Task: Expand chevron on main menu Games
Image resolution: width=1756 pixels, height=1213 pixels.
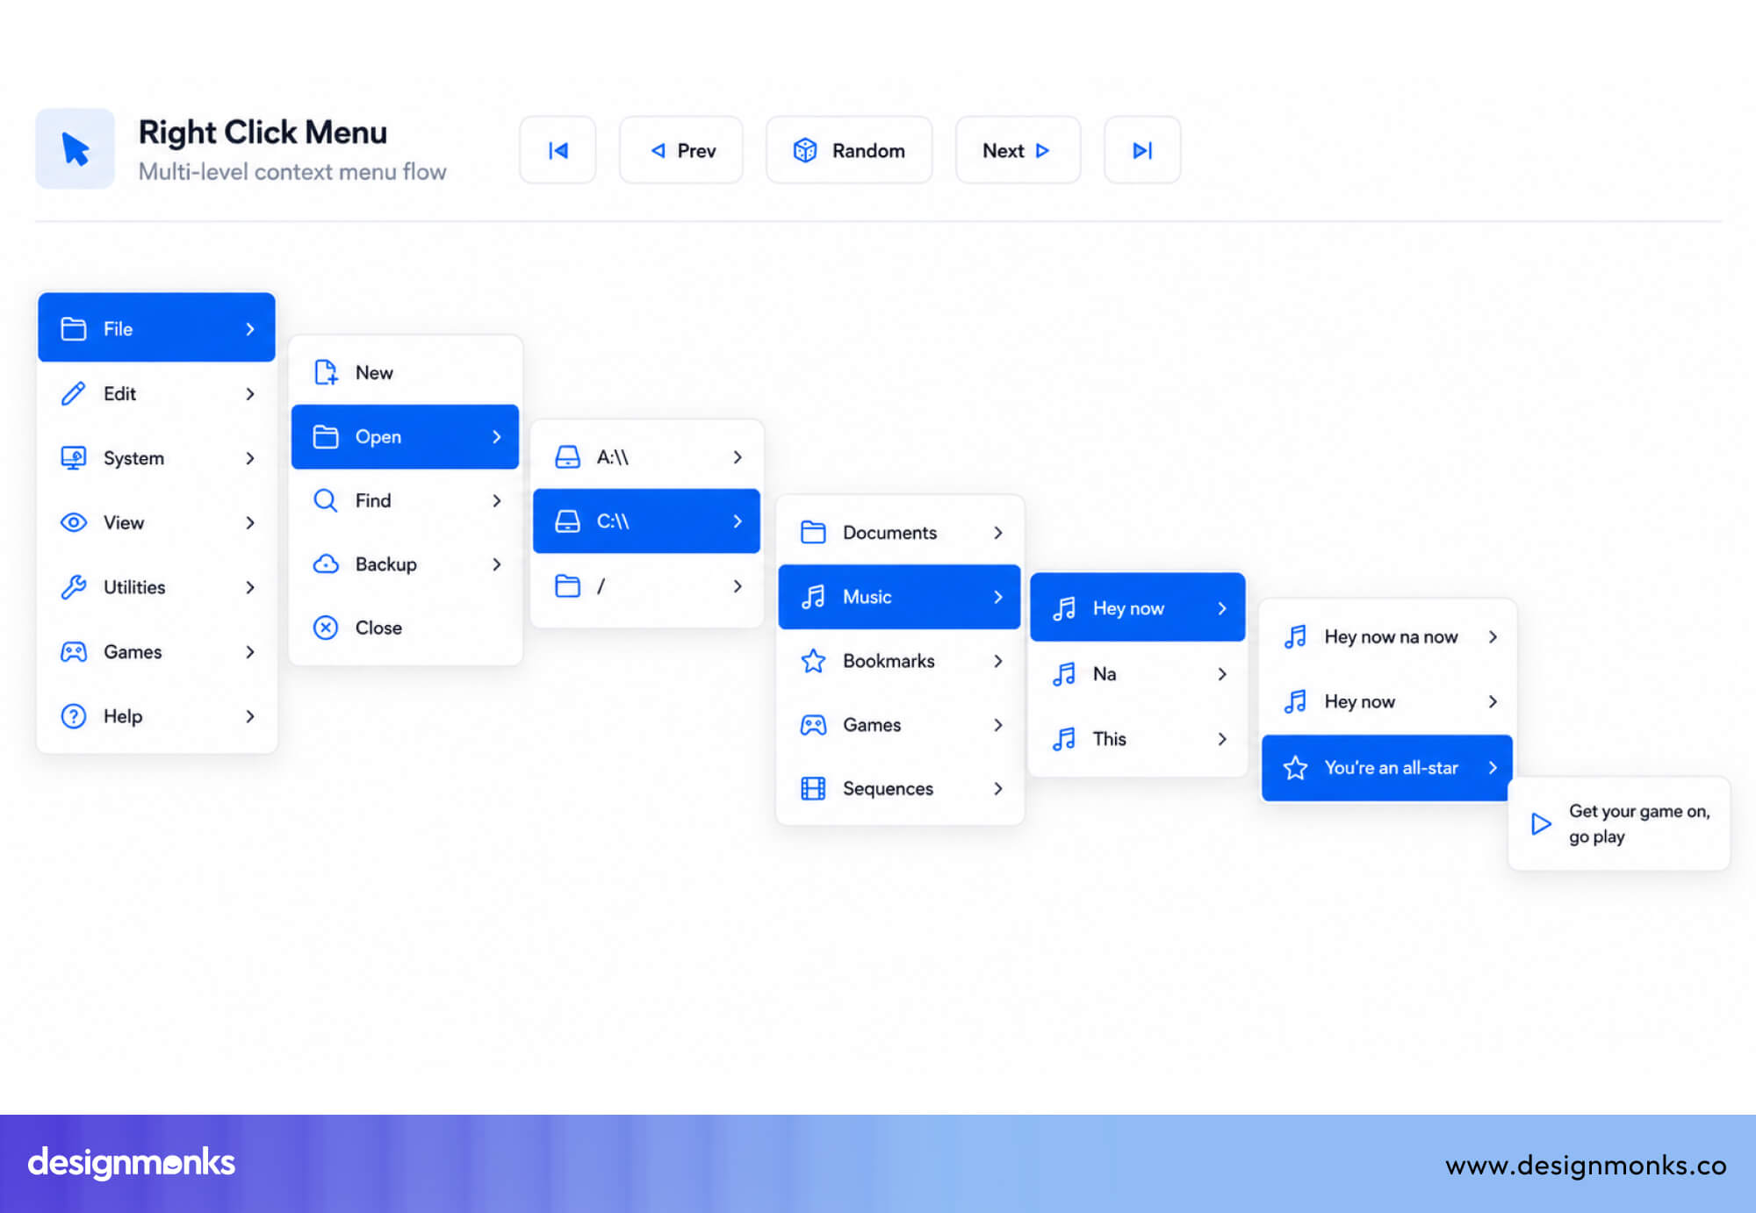Action: [250, 651]
